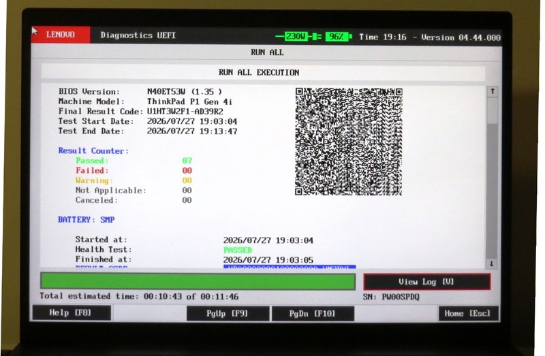Screen dimensions: 545x356
Task: Click the Health Test PASSED status
Action: coord(237,250)
